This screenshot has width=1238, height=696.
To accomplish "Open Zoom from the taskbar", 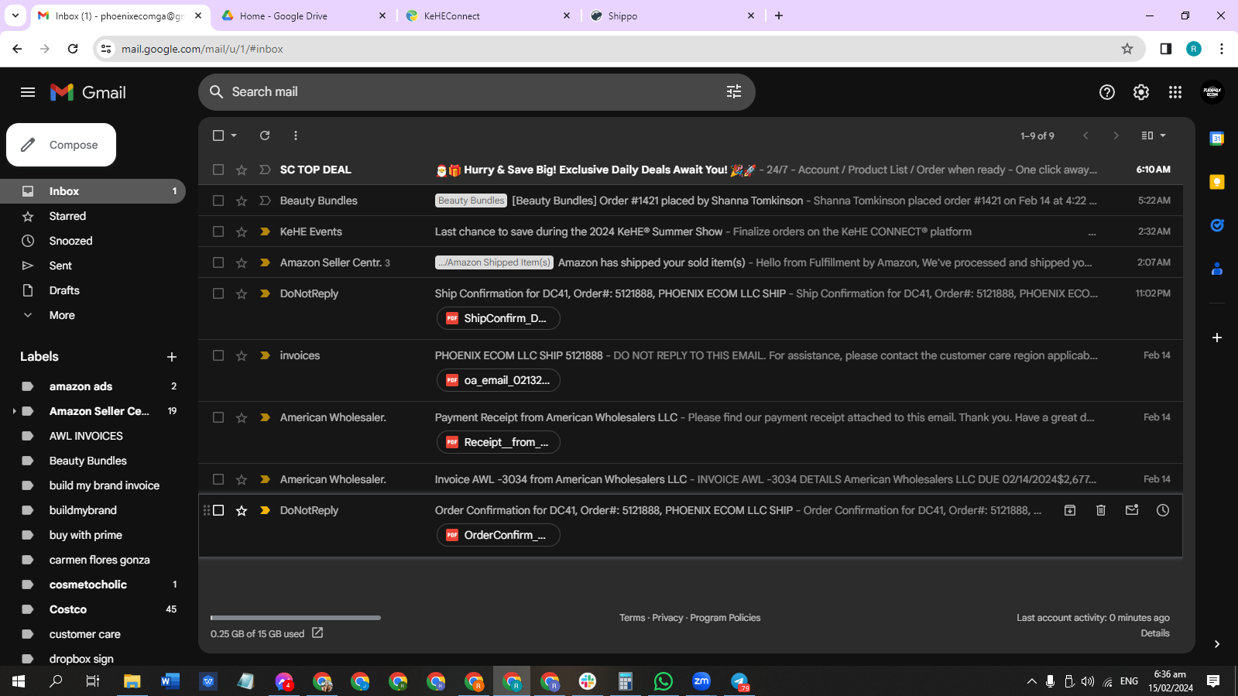I will tap(701, 681).
